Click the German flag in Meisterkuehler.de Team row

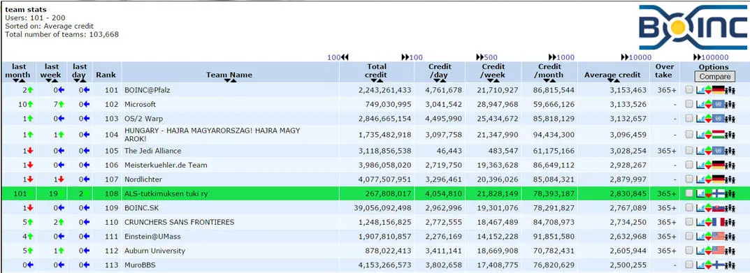coord(719,165)
